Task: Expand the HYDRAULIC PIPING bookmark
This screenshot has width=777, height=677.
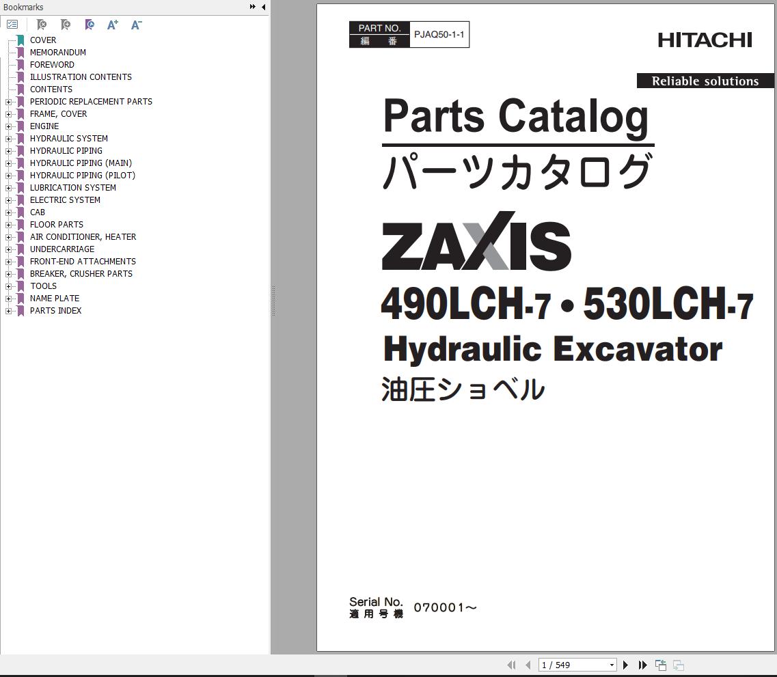Action: [x=8, y=152]
